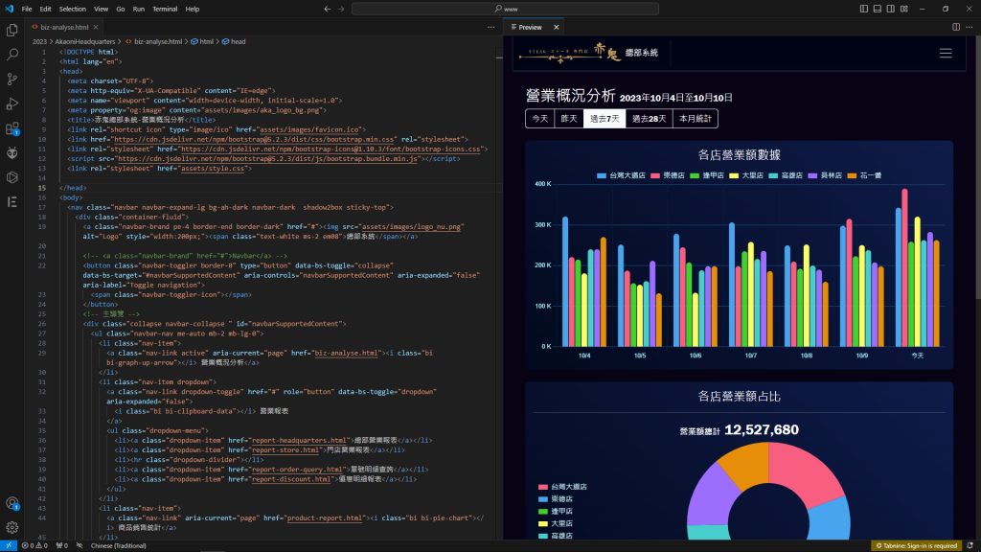Toggle 員林店 in bar chart legend
Screen dimensions: 981x552
pyautogui.click(x=825, y=176)
